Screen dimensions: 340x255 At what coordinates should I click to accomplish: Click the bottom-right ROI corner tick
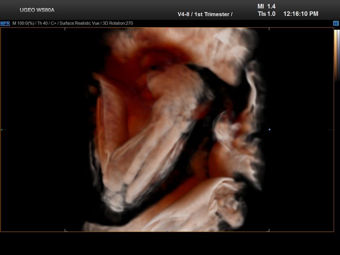(269, 230)
